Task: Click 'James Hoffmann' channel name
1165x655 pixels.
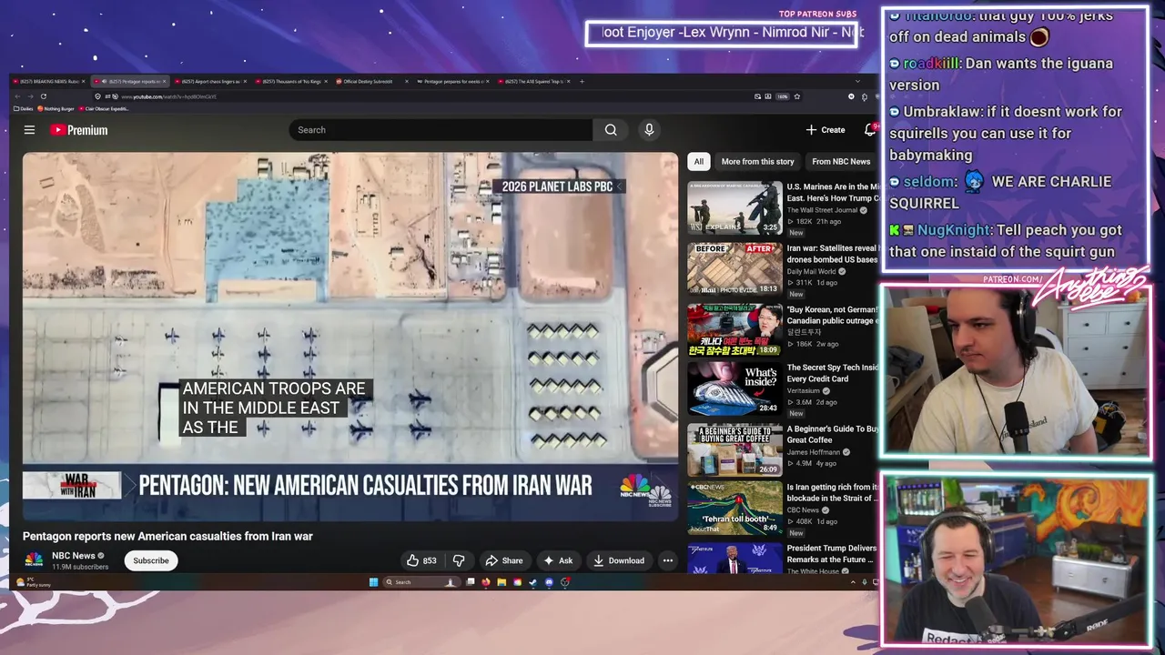Action: [x=814, y=452]
